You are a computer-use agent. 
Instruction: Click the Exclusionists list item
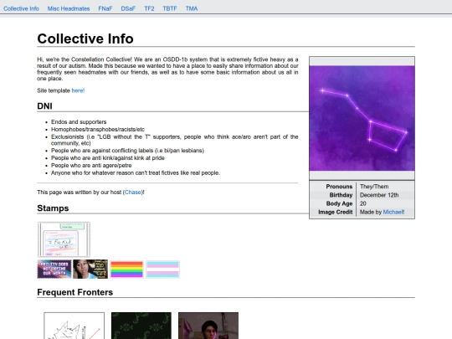tap(174, 140)
